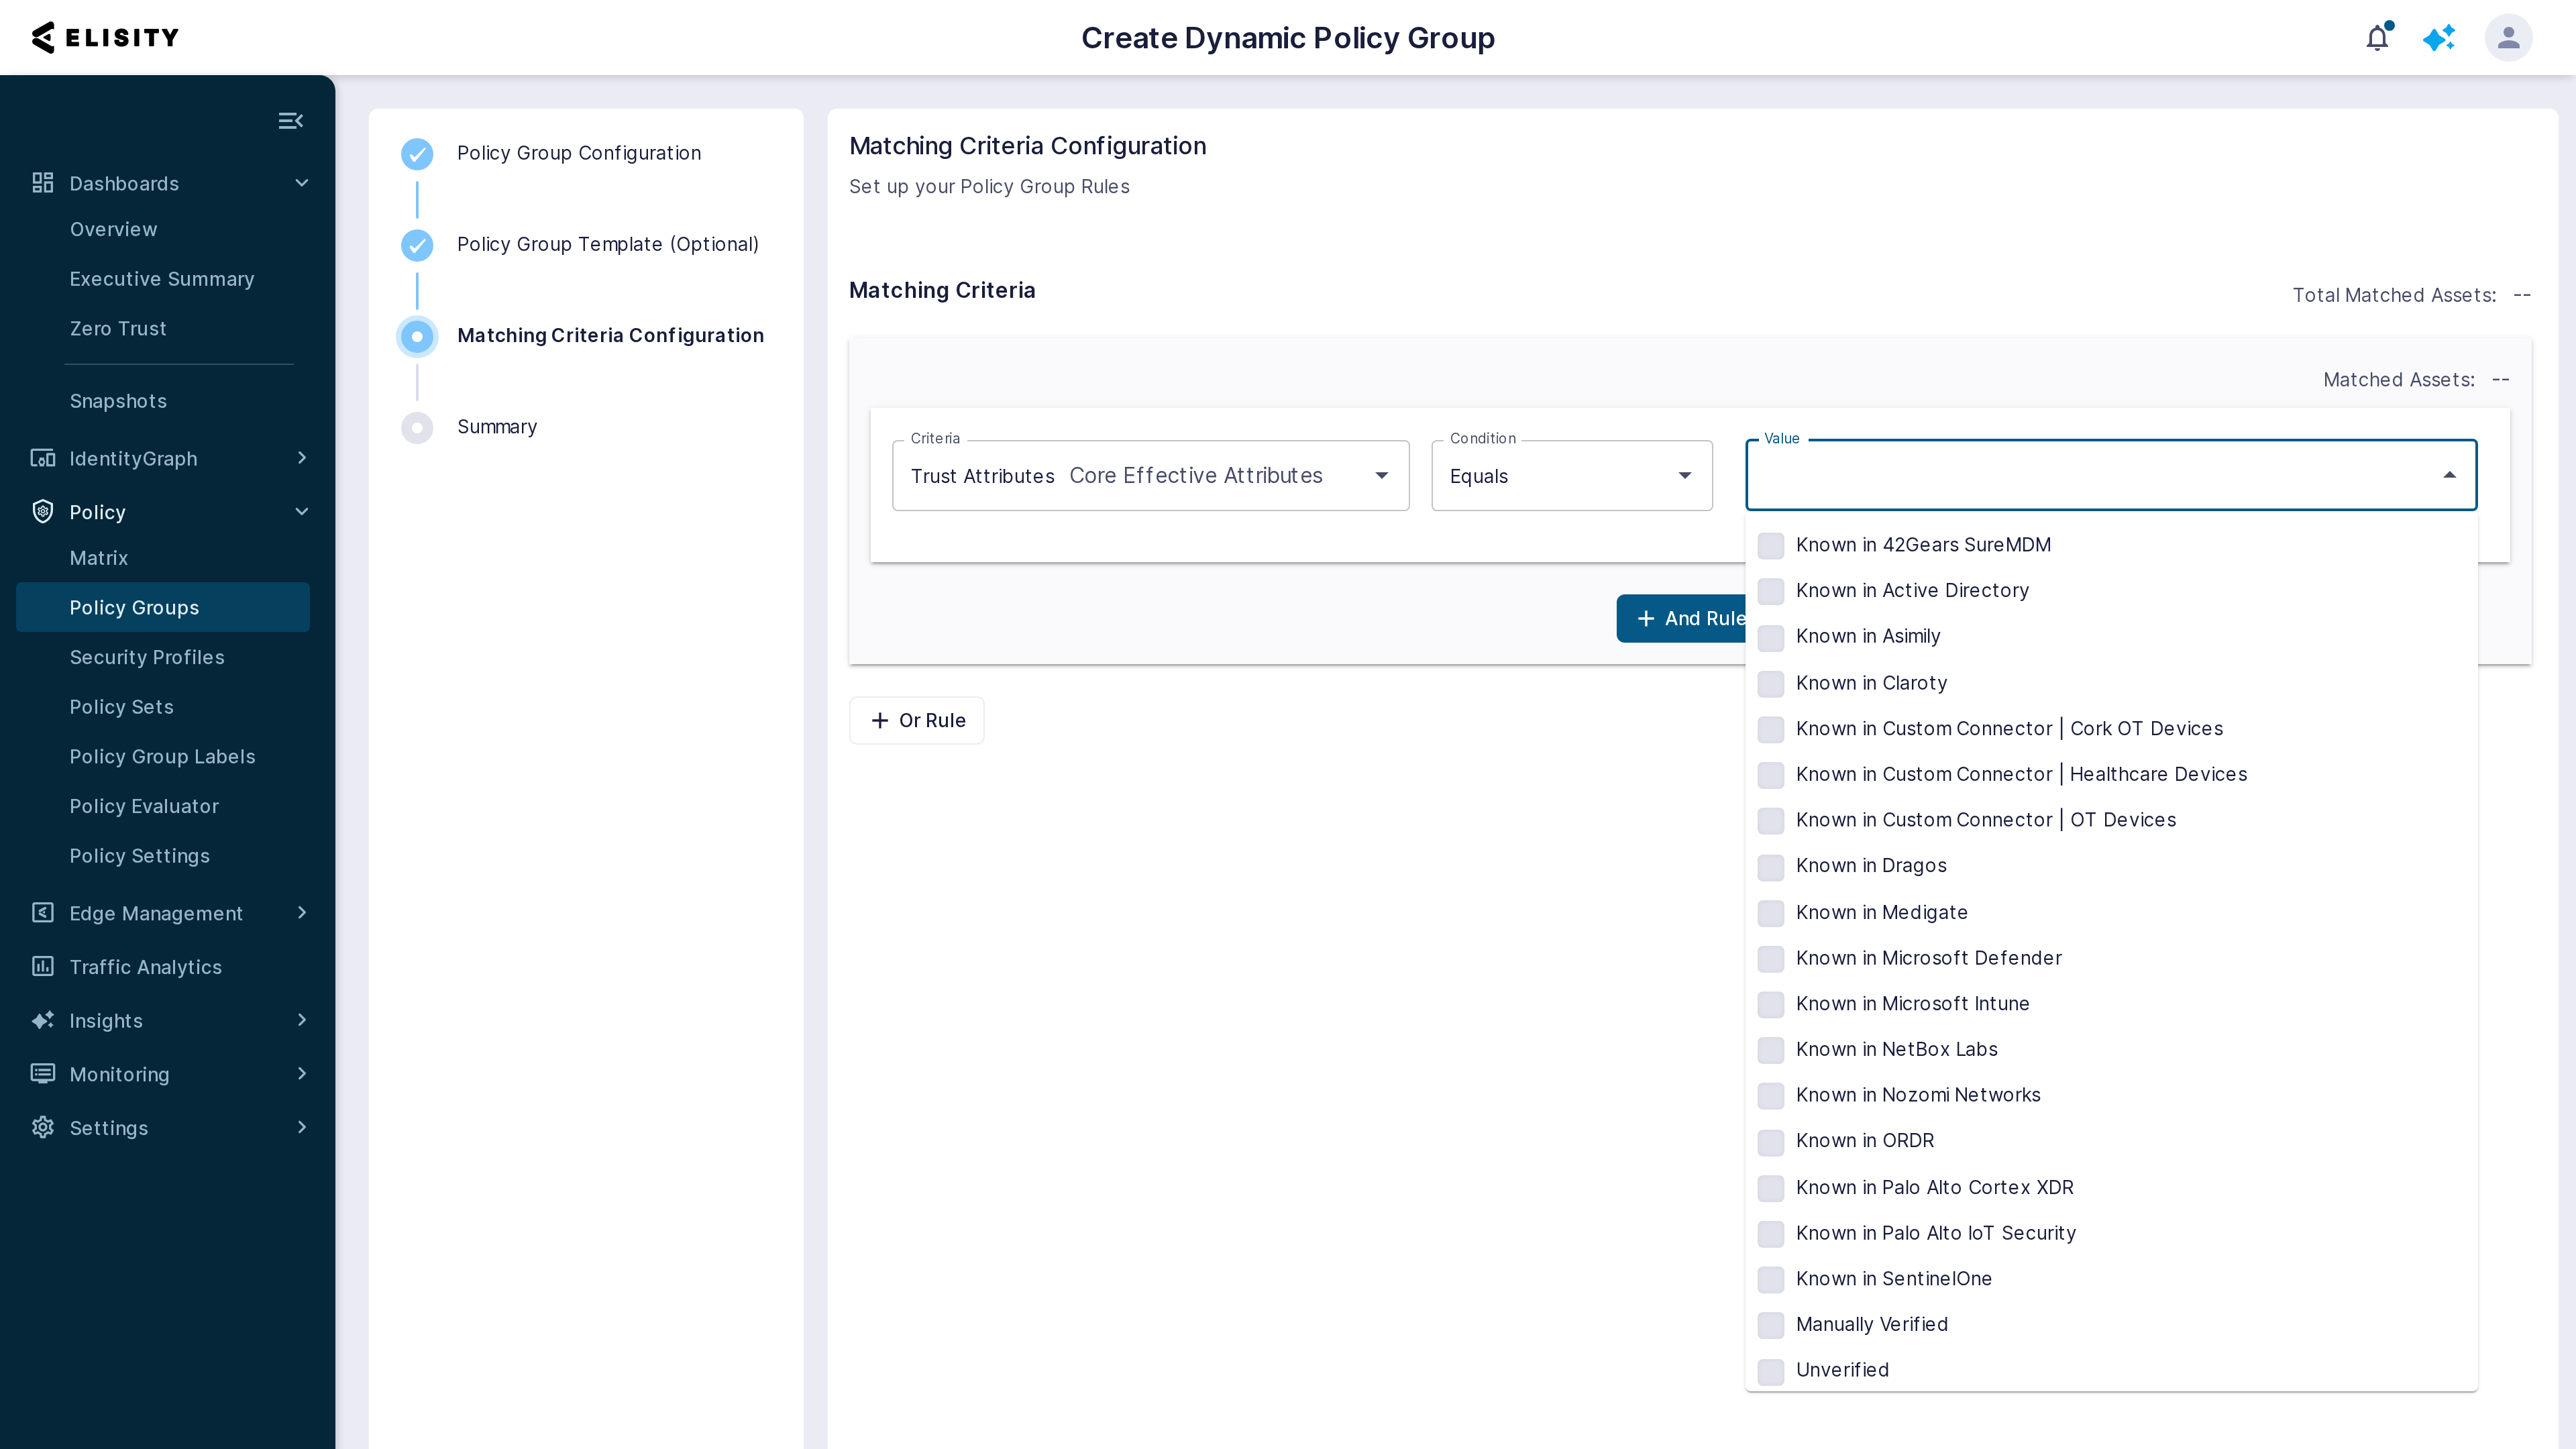Expand the Settings chevron
This screenshot has height=1449, width=2576.
[x=302, y=1128]
